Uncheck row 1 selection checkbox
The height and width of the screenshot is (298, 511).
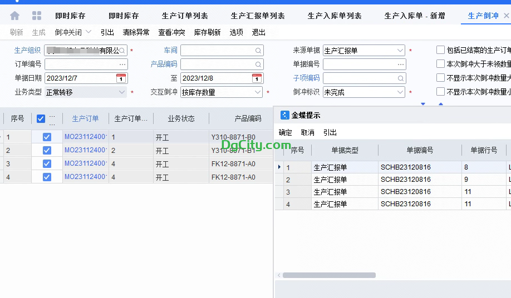click(x=47, y=137)
